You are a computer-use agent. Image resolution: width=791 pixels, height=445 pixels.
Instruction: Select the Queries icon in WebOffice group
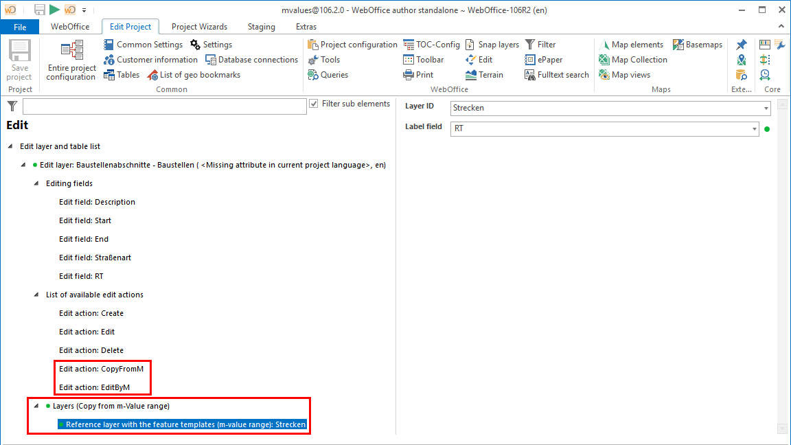323,74
